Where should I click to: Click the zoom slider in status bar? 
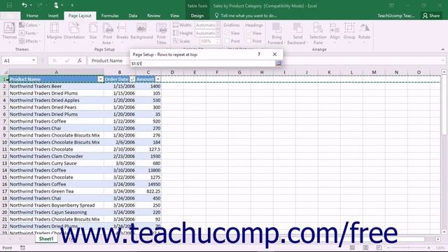click(408, 248)
